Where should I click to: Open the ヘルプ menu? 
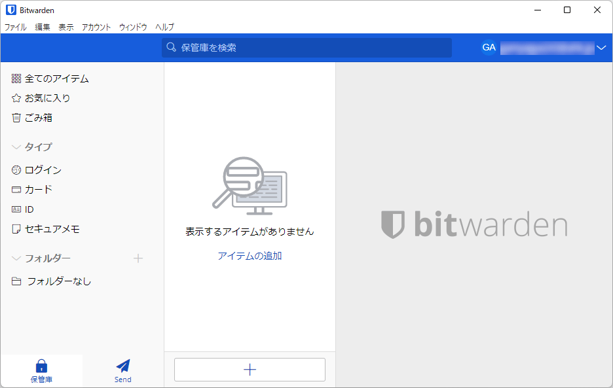point(164,27)
